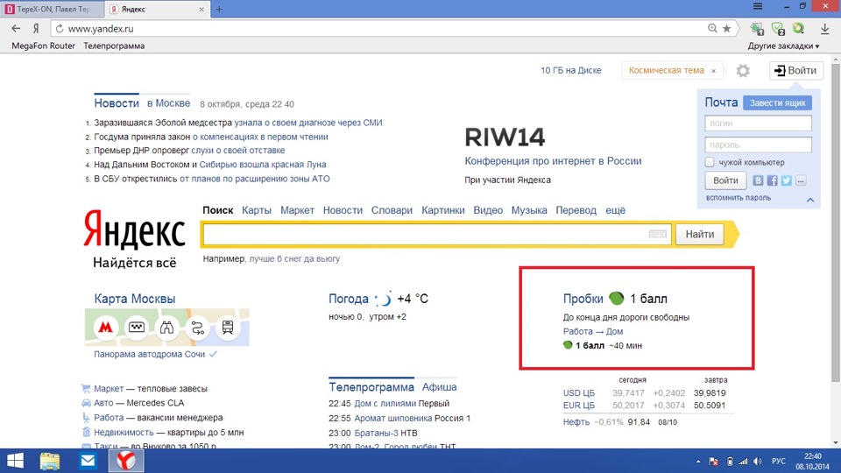Image resolution: width=841 pixels, height=473 pixels.
Task: Open a new tab with plus button
Action: coord(219,9)
